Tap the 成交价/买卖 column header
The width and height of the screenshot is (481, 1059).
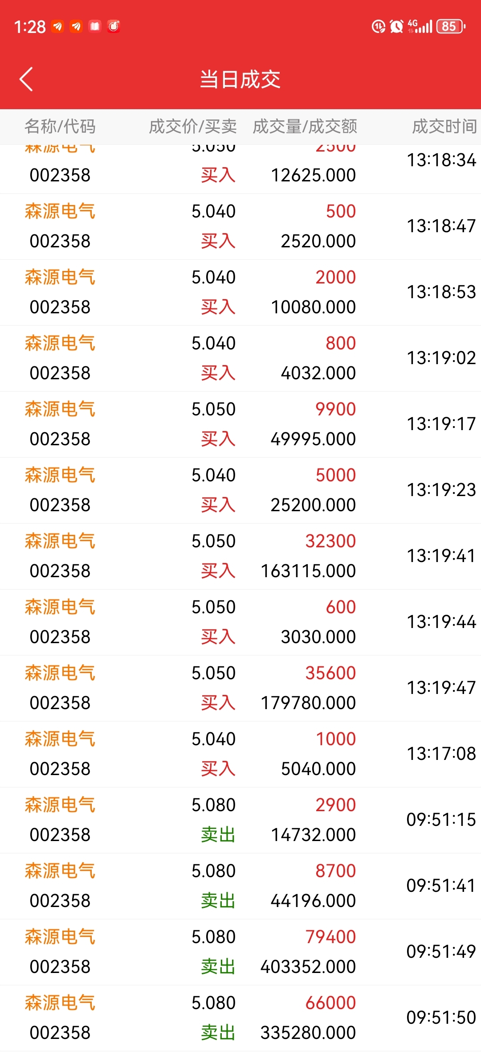point(192,127)
